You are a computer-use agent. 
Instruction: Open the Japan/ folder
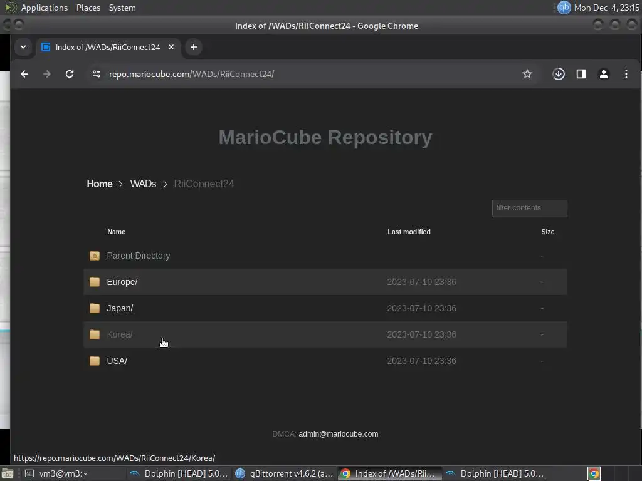[x=120, y=308]
